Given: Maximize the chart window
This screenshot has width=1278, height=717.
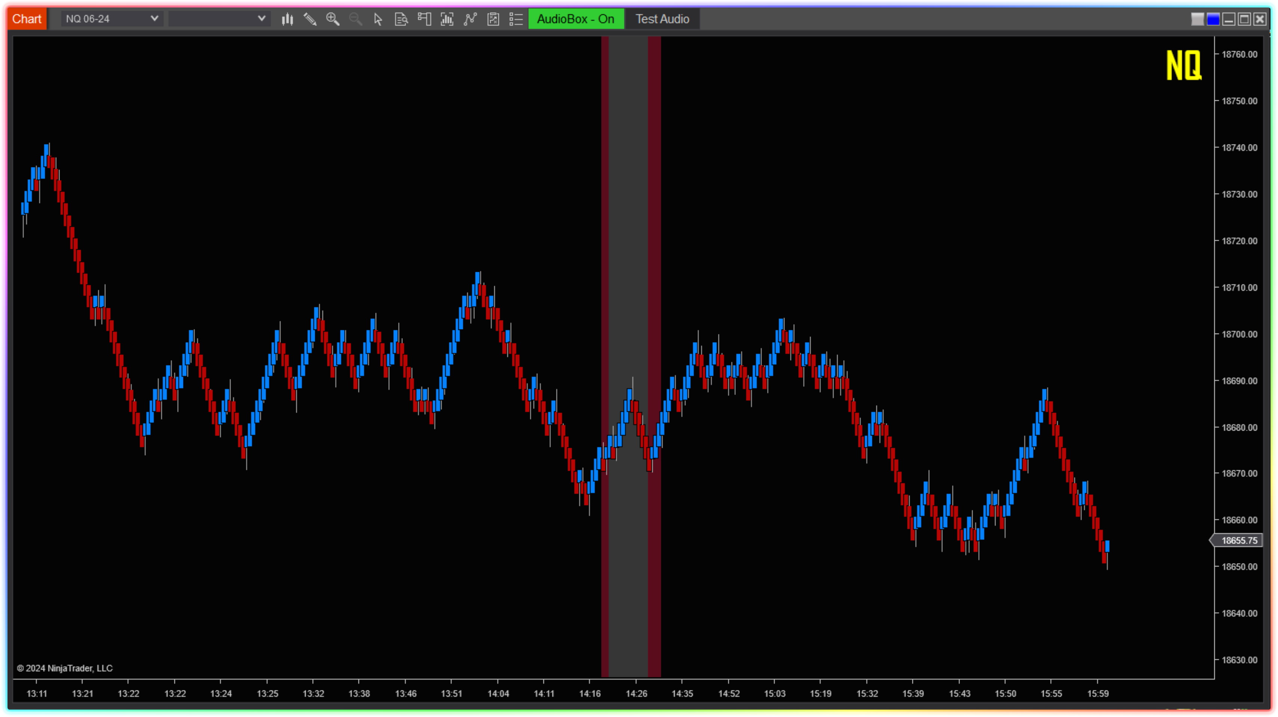Looking at the screenshot, I should coord(1244,19).
